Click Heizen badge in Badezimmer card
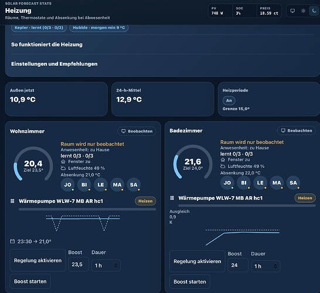The image size is (320, 293). 305,198
